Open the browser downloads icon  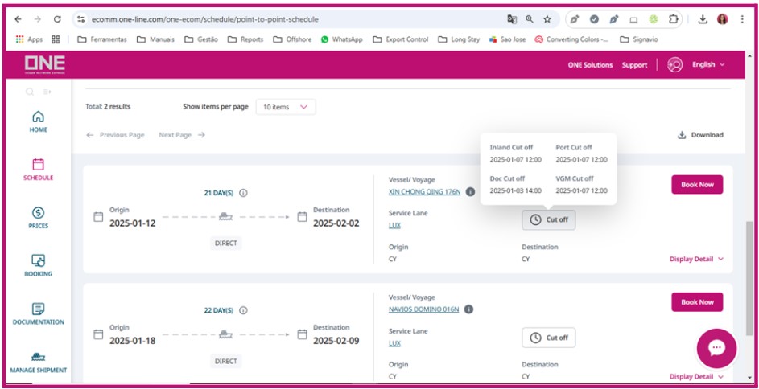(703, 19)
